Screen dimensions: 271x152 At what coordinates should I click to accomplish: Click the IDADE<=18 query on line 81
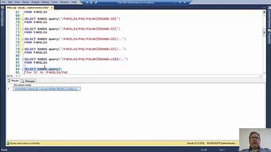pyautogui.click(x=76, y=59)
